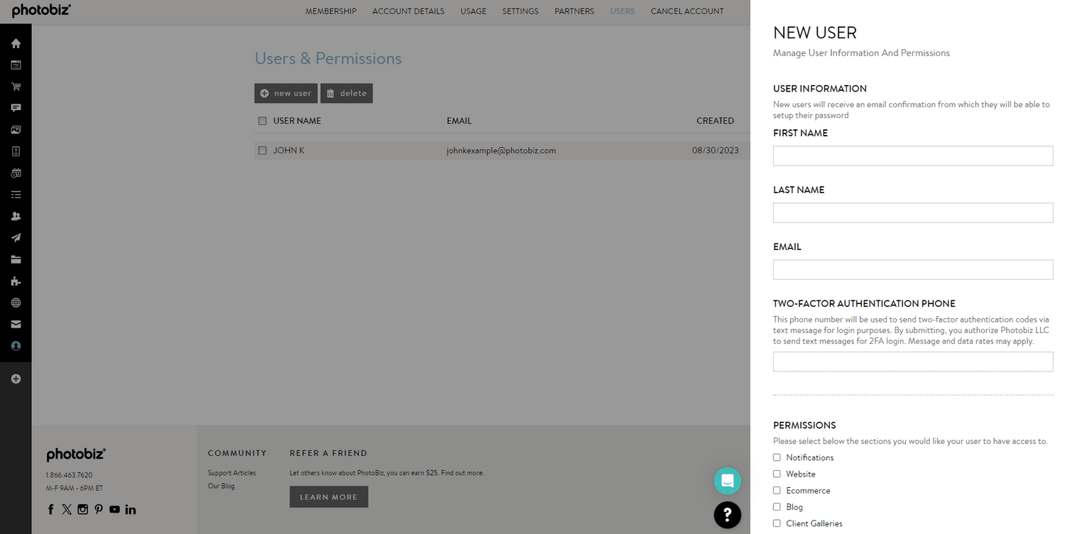Select the users/people icon in sidebar
Screen dimensions: 1065x534
click(x=16, y=216)
